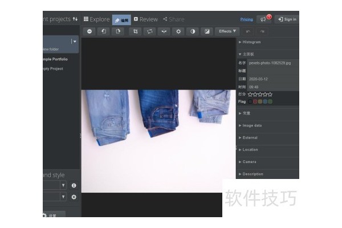Viewport: 342px width, 228px height.
Task: Click the 时间 time field 09:48
Action: click(x=273, y=87)
